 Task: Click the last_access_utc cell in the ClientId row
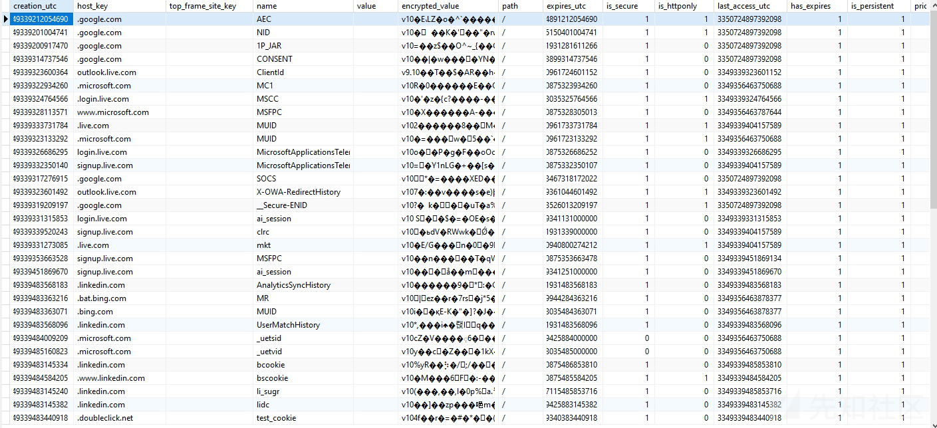[x=750, y=72]
